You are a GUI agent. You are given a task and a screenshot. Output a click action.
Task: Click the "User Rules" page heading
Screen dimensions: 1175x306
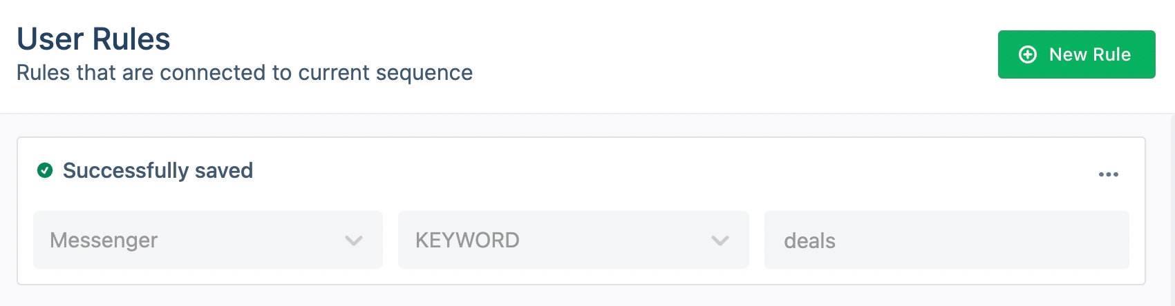(93, 39)
